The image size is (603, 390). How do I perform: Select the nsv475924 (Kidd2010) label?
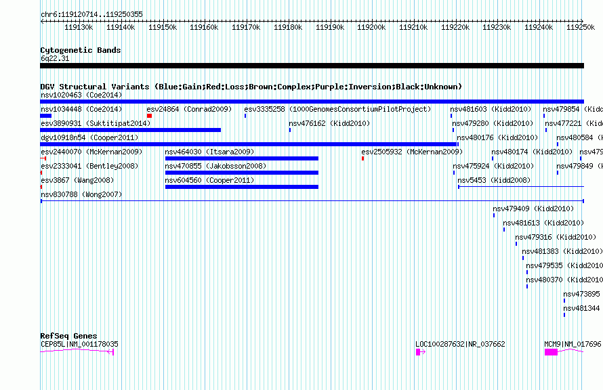pos(493,166)
